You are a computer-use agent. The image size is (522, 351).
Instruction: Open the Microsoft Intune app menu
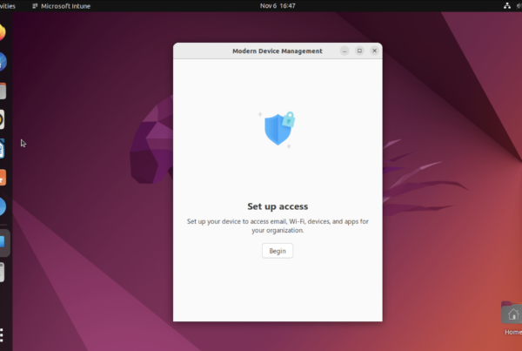61,6
